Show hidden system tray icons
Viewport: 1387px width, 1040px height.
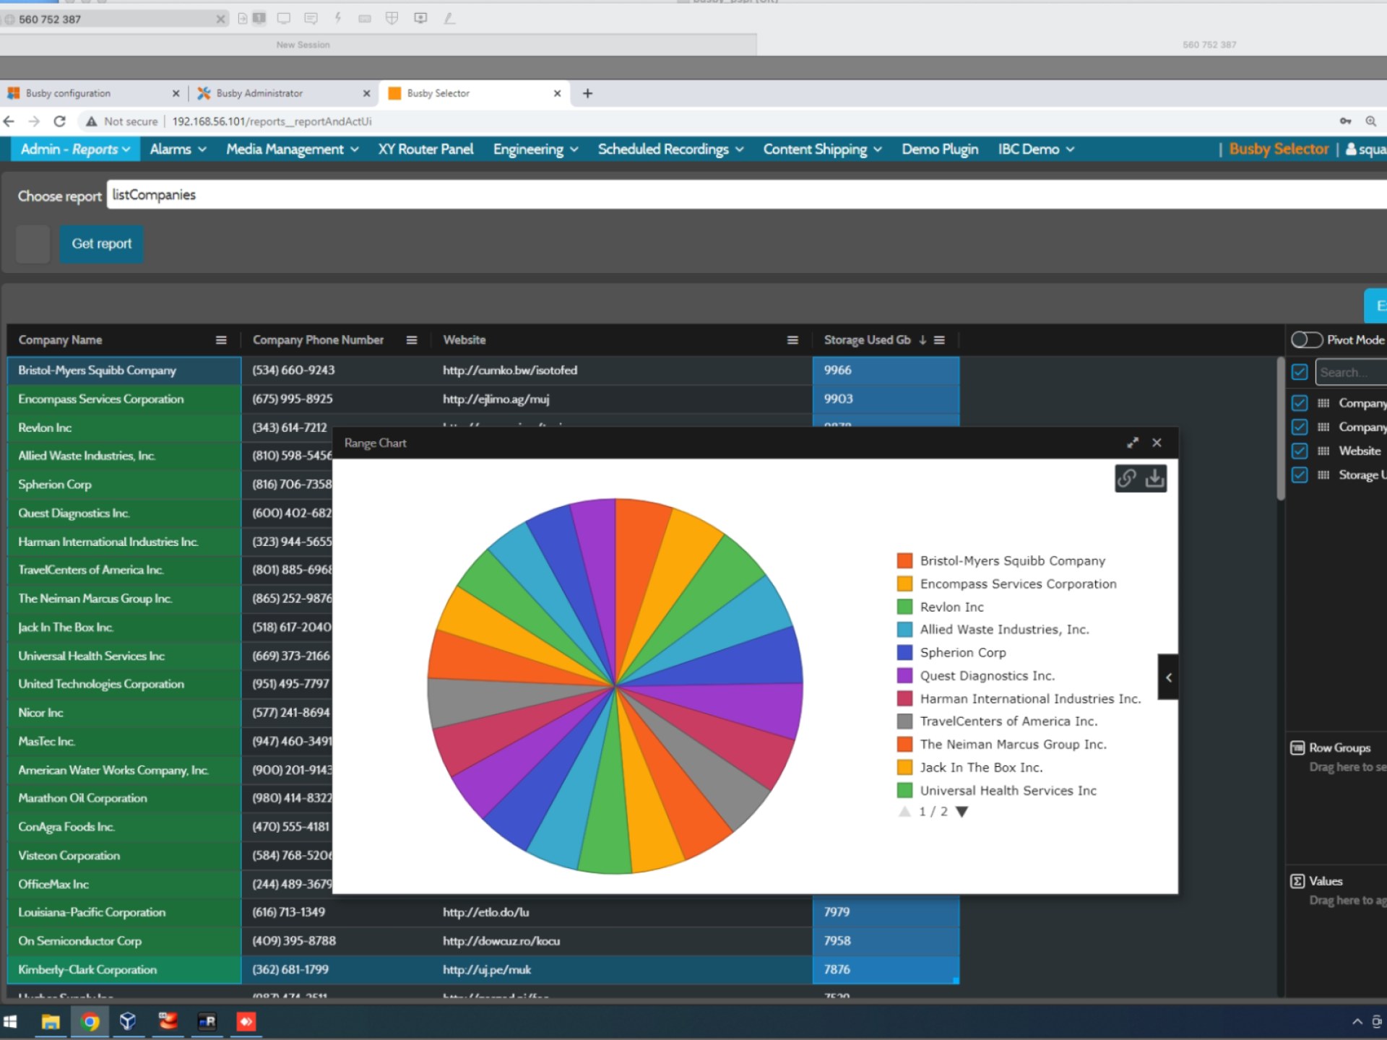coord(1357,1022)
